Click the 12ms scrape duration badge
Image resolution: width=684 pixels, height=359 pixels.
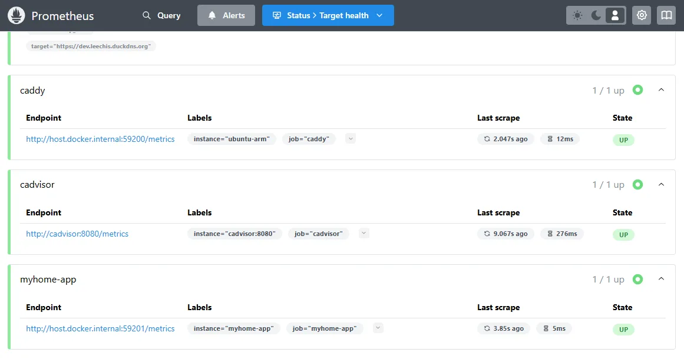pyautogui.click(x=560, y=139)
